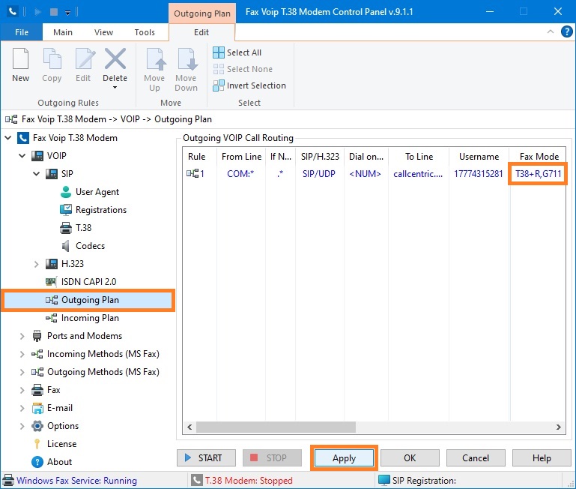576x489 pixels.
Task: Click the OK button
Action: pos(410,458)
